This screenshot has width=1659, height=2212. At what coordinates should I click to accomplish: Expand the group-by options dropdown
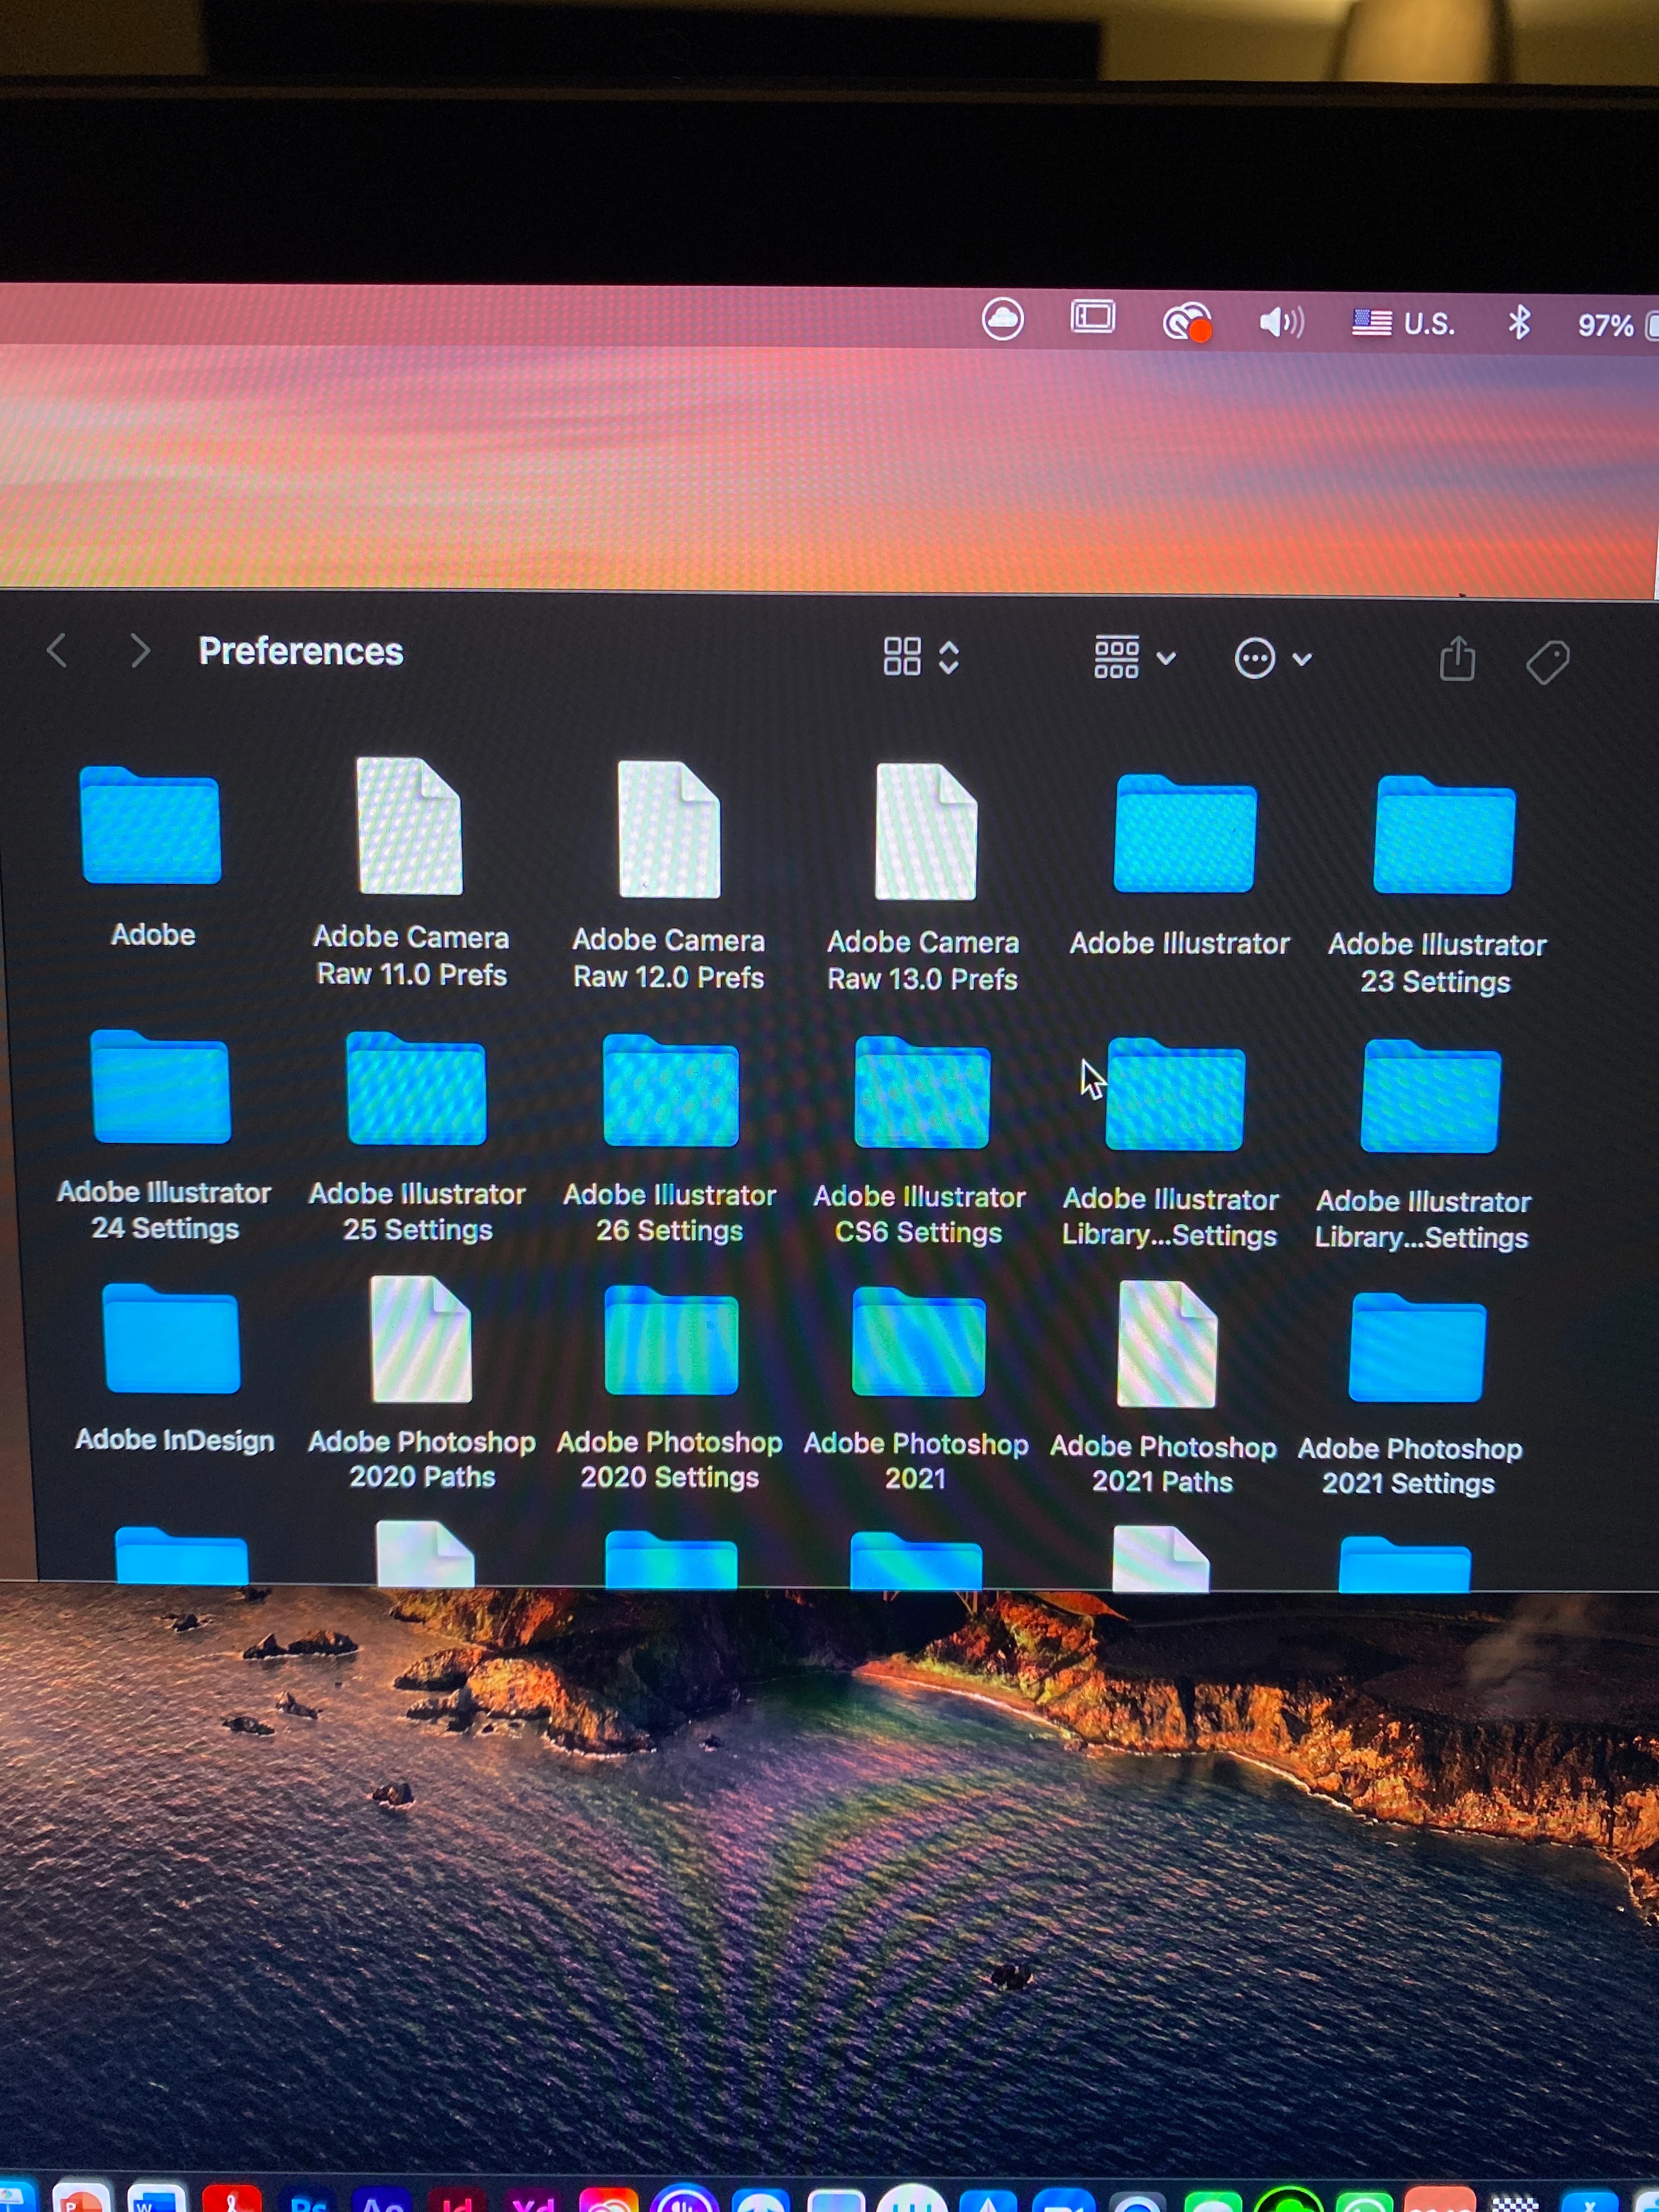point(1134,658)
